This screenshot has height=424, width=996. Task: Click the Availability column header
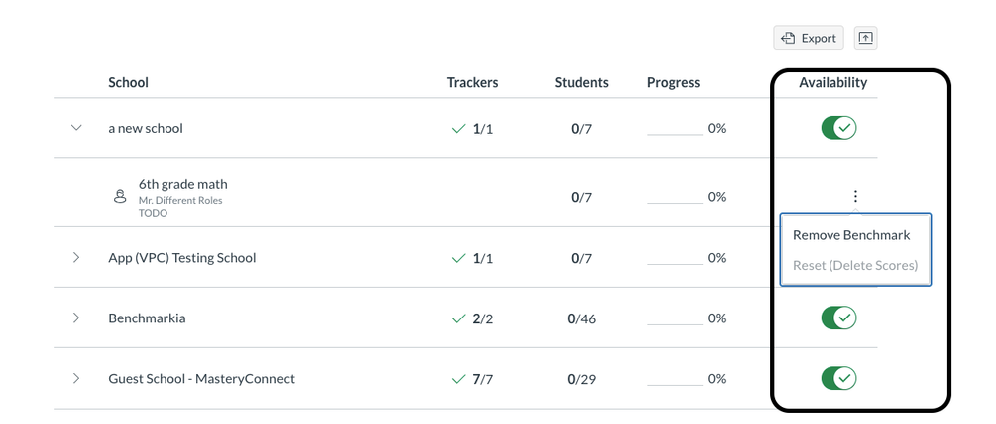[832, 83]
